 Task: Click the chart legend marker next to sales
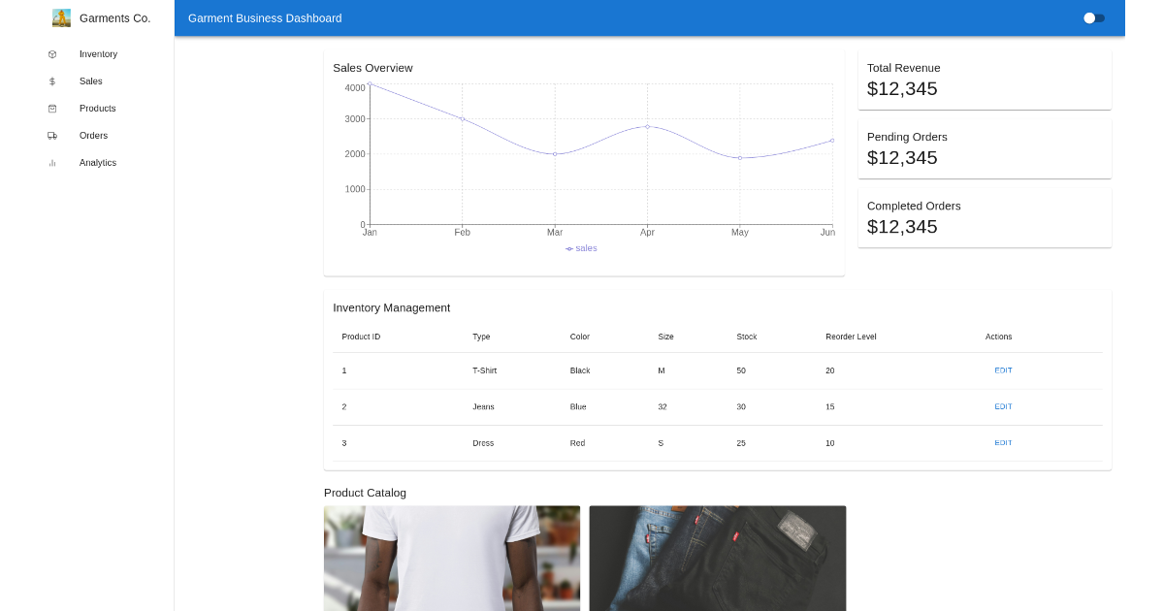(x=569, y=248)
